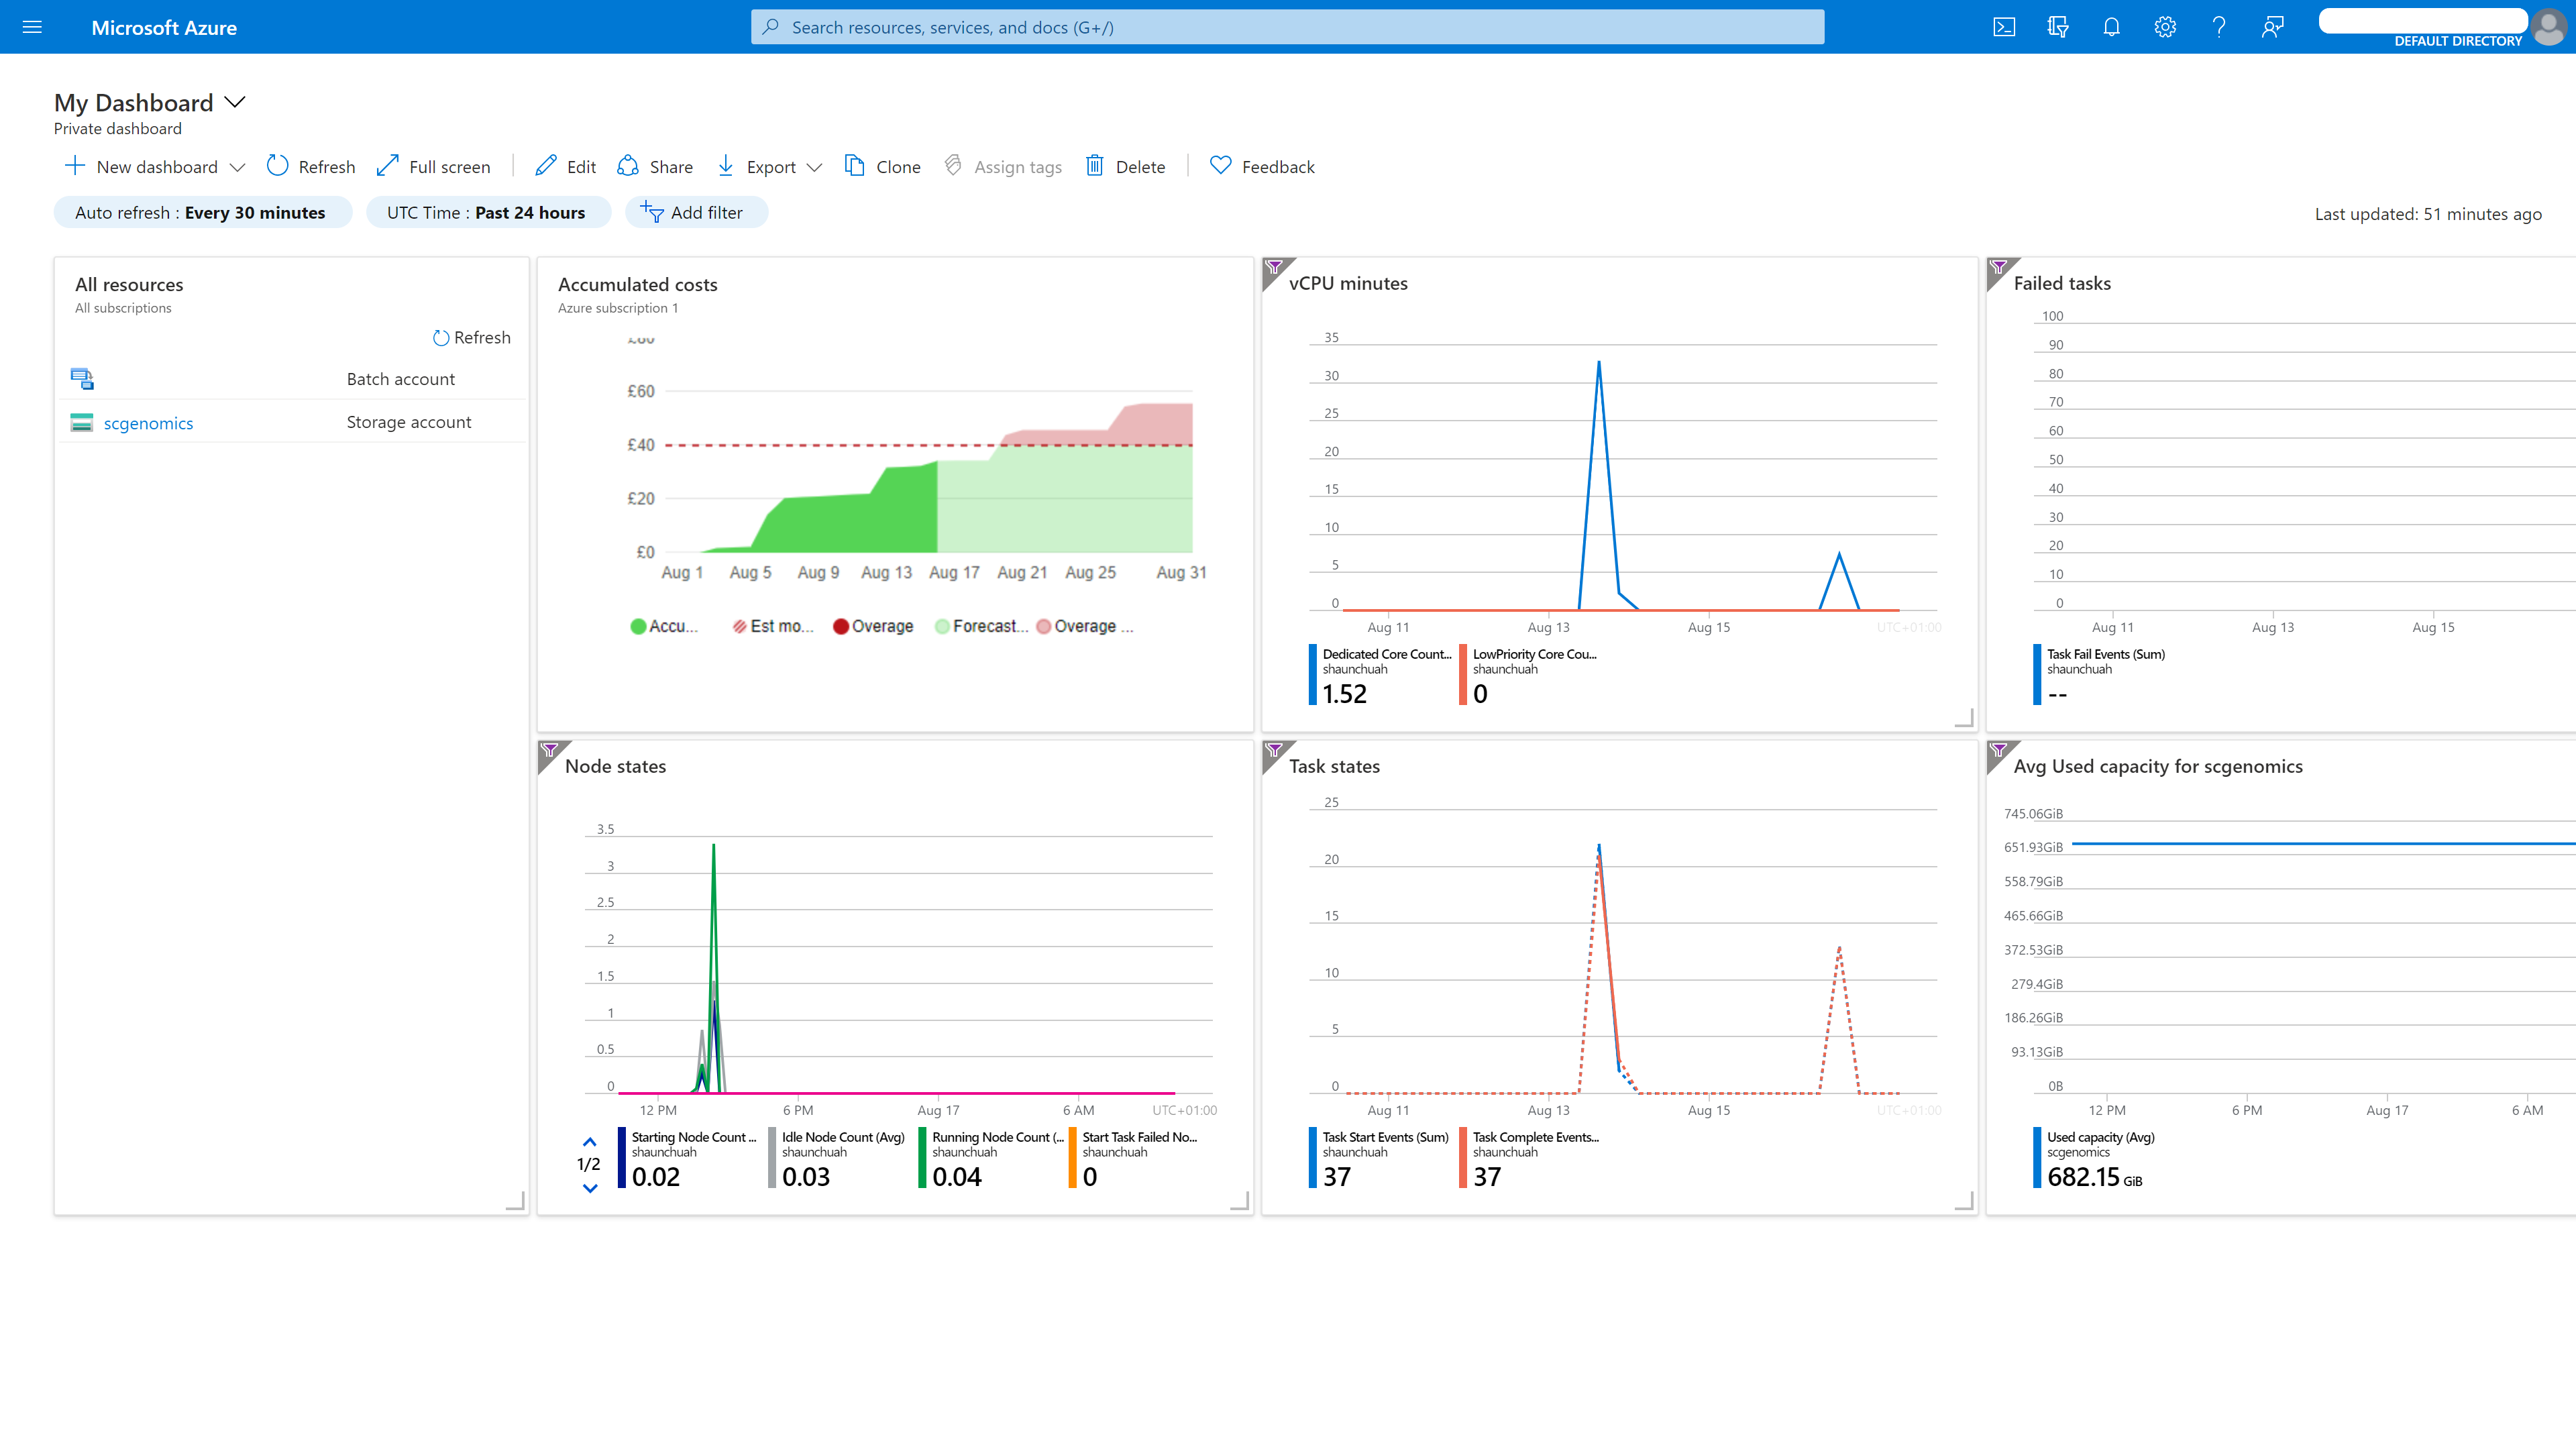Open Directories and subscriptions filter icon
This screenshot has width=2576, height=1449.
[2058, 27]
